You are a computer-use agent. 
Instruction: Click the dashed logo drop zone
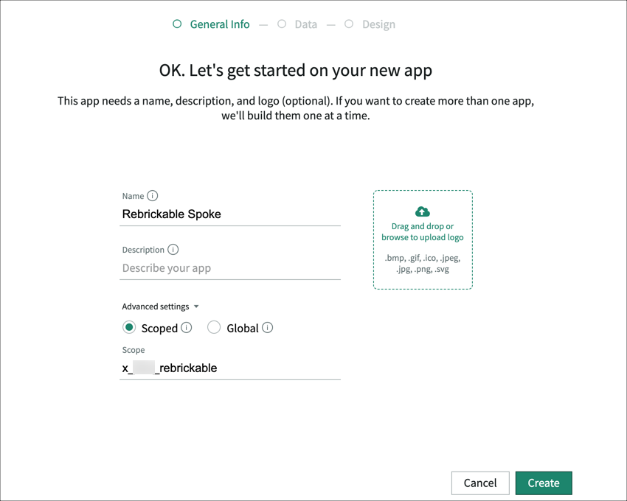point(423,240)
